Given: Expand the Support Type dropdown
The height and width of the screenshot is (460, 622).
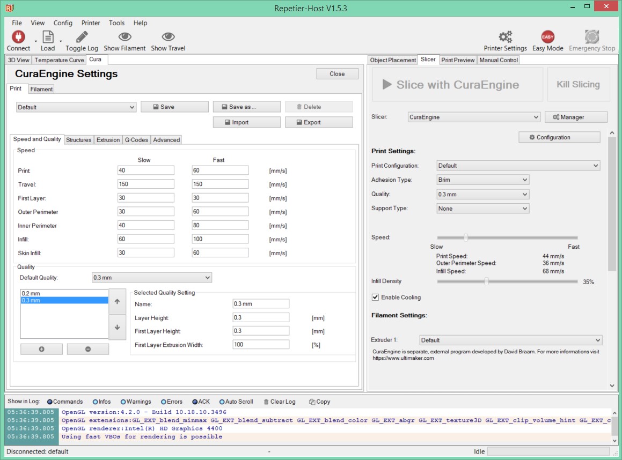Looking at the screenshot, I should 483,209.
